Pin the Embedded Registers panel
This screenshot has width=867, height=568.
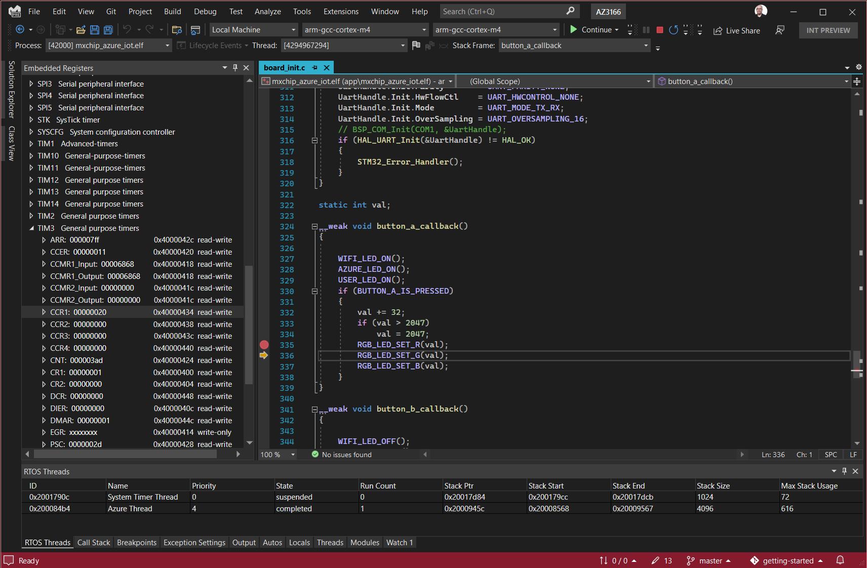click(x=235, y=67)
